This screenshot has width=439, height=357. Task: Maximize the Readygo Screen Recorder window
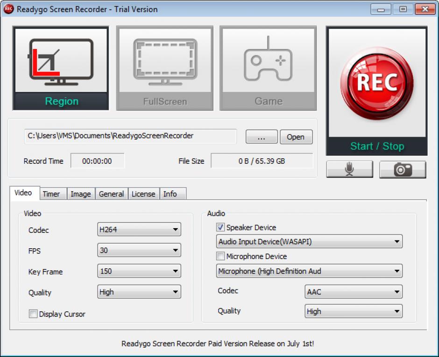pos(403,9)
